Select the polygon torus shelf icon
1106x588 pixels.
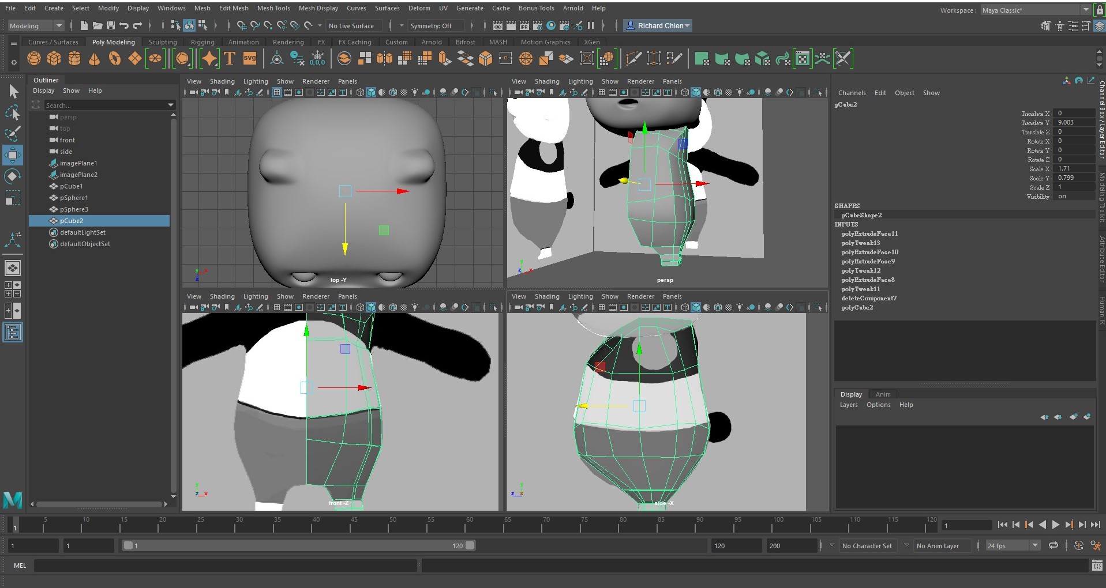click(x=115, y=58)
